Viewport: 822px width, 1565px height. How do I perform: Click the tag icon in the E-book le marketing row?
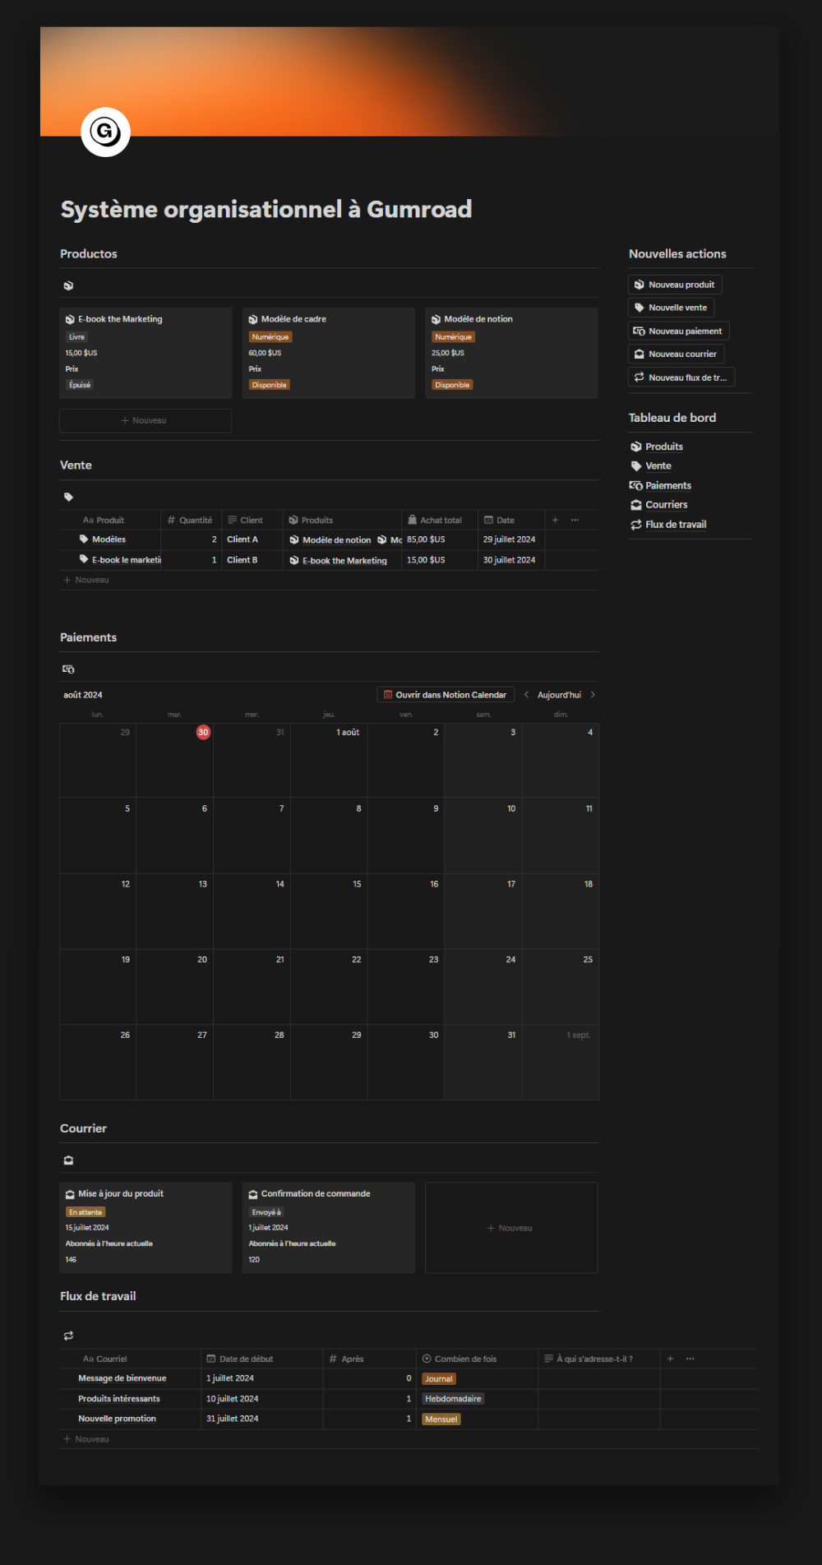(x=84, y=559)
